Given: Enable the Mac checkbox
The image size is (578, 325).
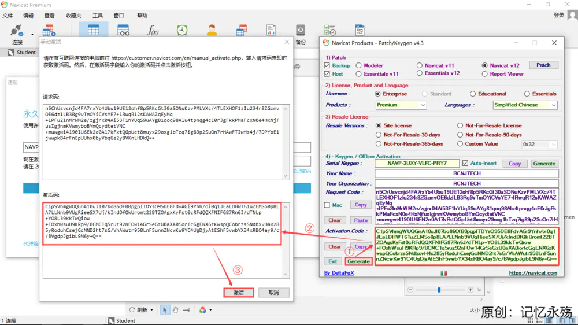Looking at the screenshot, I should pyautogui.click(x=327, y=205).
